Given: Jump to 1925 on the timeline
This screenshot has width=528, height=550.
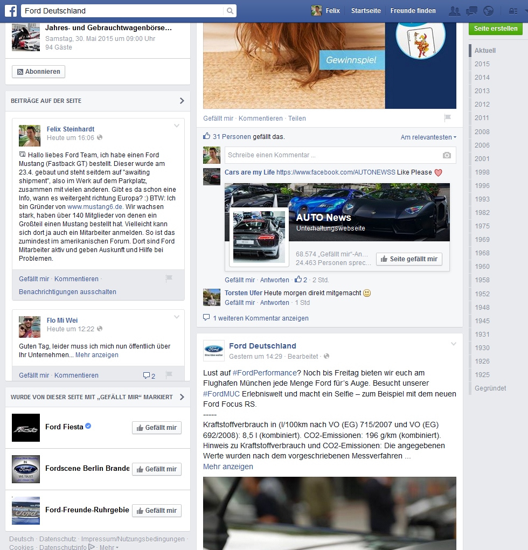Looking at the screenshot, I should tap(482, 374).
